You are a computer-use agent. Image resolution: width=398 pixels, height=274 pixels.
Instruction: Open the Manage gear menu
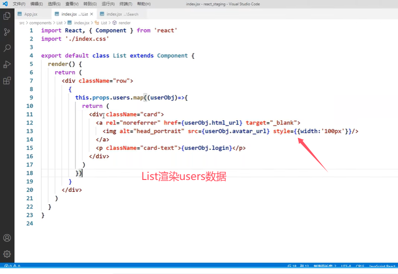point(7,254)
